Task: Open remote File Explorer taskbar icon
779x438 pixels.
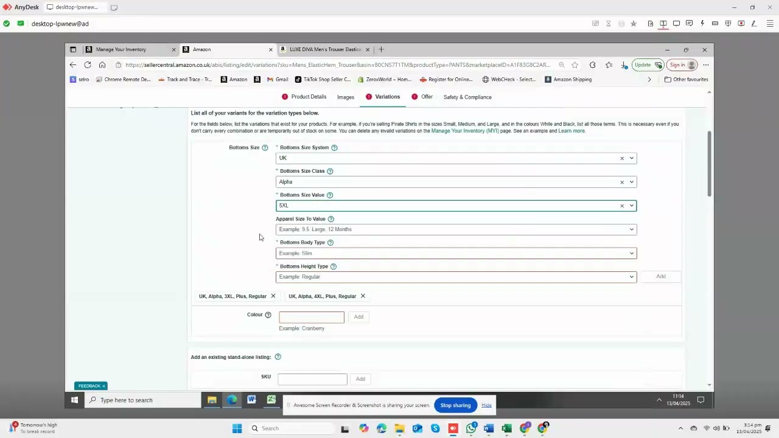Action: pyautogui.click(x=212, y=400)
